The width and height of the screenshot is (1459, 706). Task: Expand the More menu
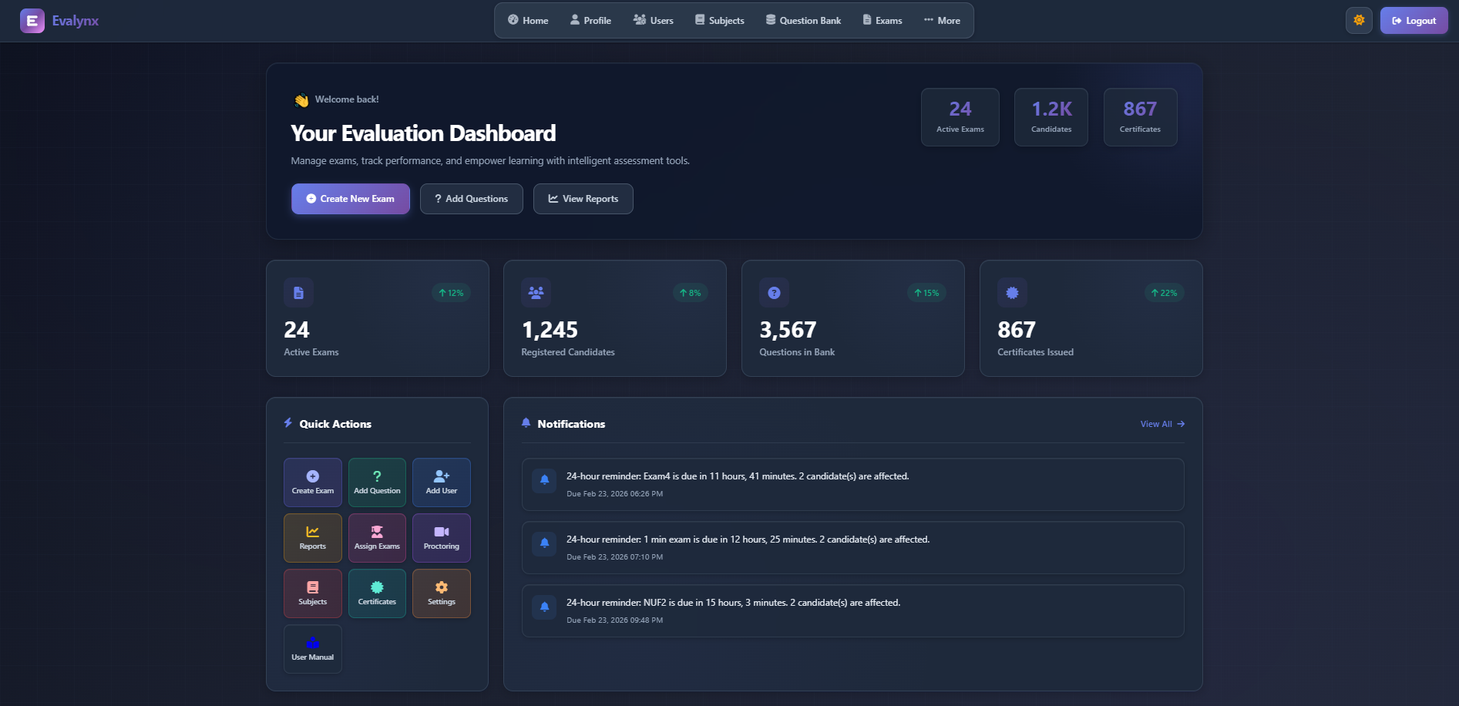(942, 21)
